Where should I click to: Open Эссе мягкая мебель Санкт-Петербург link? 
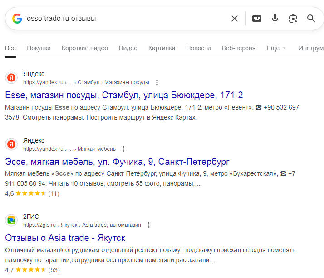[117, 162]
